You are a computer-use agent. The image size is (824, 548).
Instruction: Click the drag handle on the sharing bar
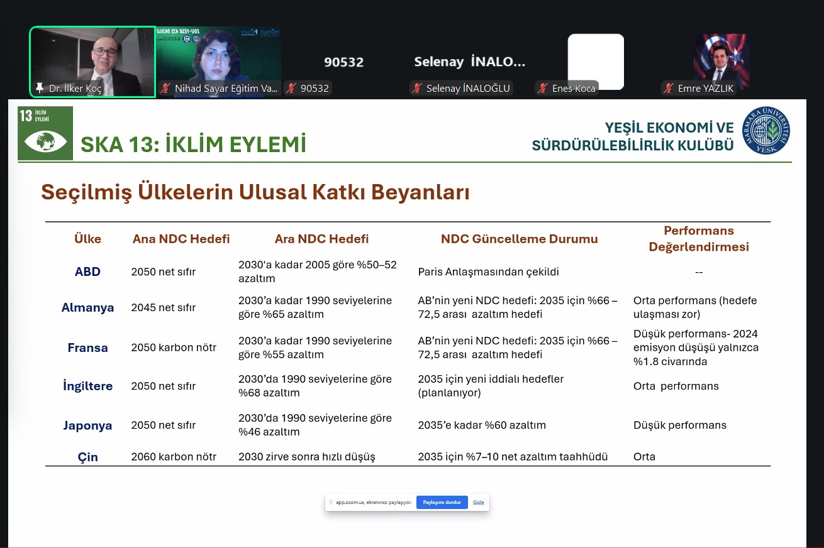(x=331, y=502)
